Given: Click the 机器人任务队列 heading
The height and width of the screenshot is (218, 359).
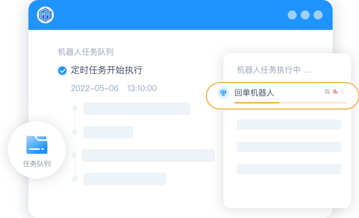Looking at the screenshot, I should click(86, 52).
